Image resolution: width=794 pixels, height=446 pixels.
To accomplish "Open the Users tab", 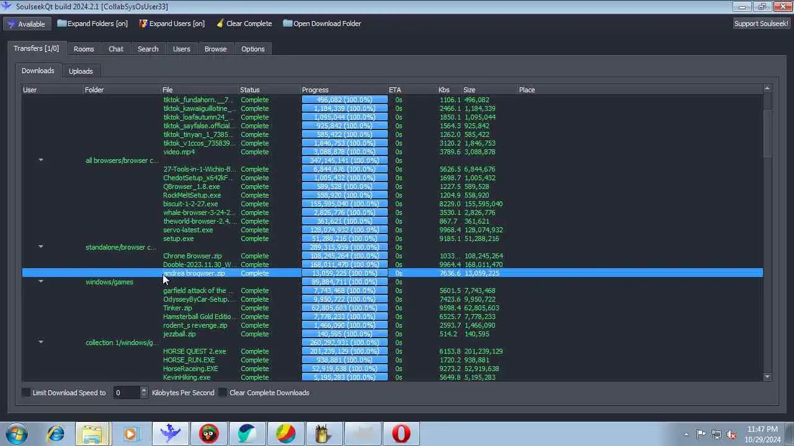I will (x=182, y=49).
